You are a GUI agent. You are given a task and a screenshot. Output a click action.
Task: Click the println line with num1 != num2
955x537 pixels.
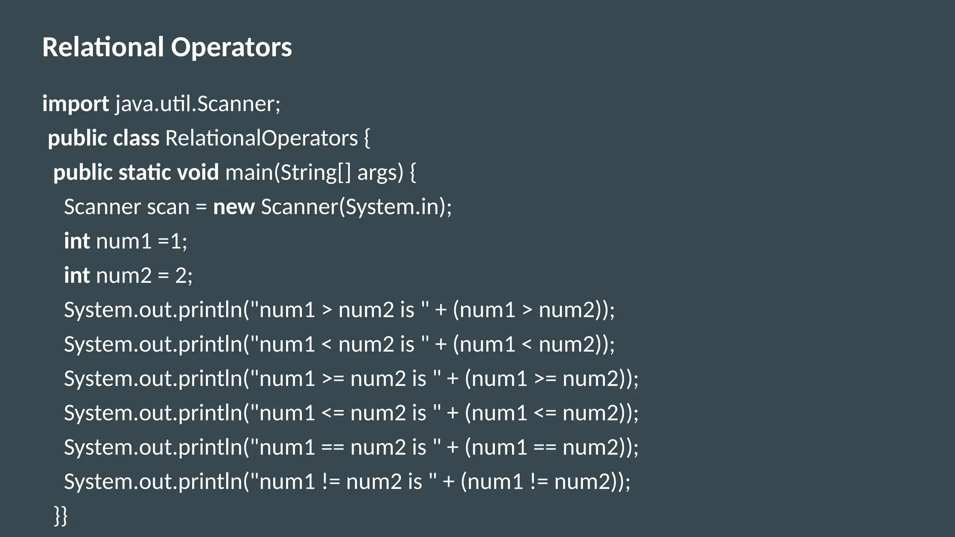click(x=347, y=482)
